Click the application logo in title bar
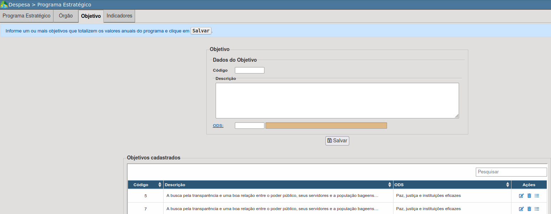The height and width of the screenshot is (214, 551). pyautogui.click(x=4, y=5)
